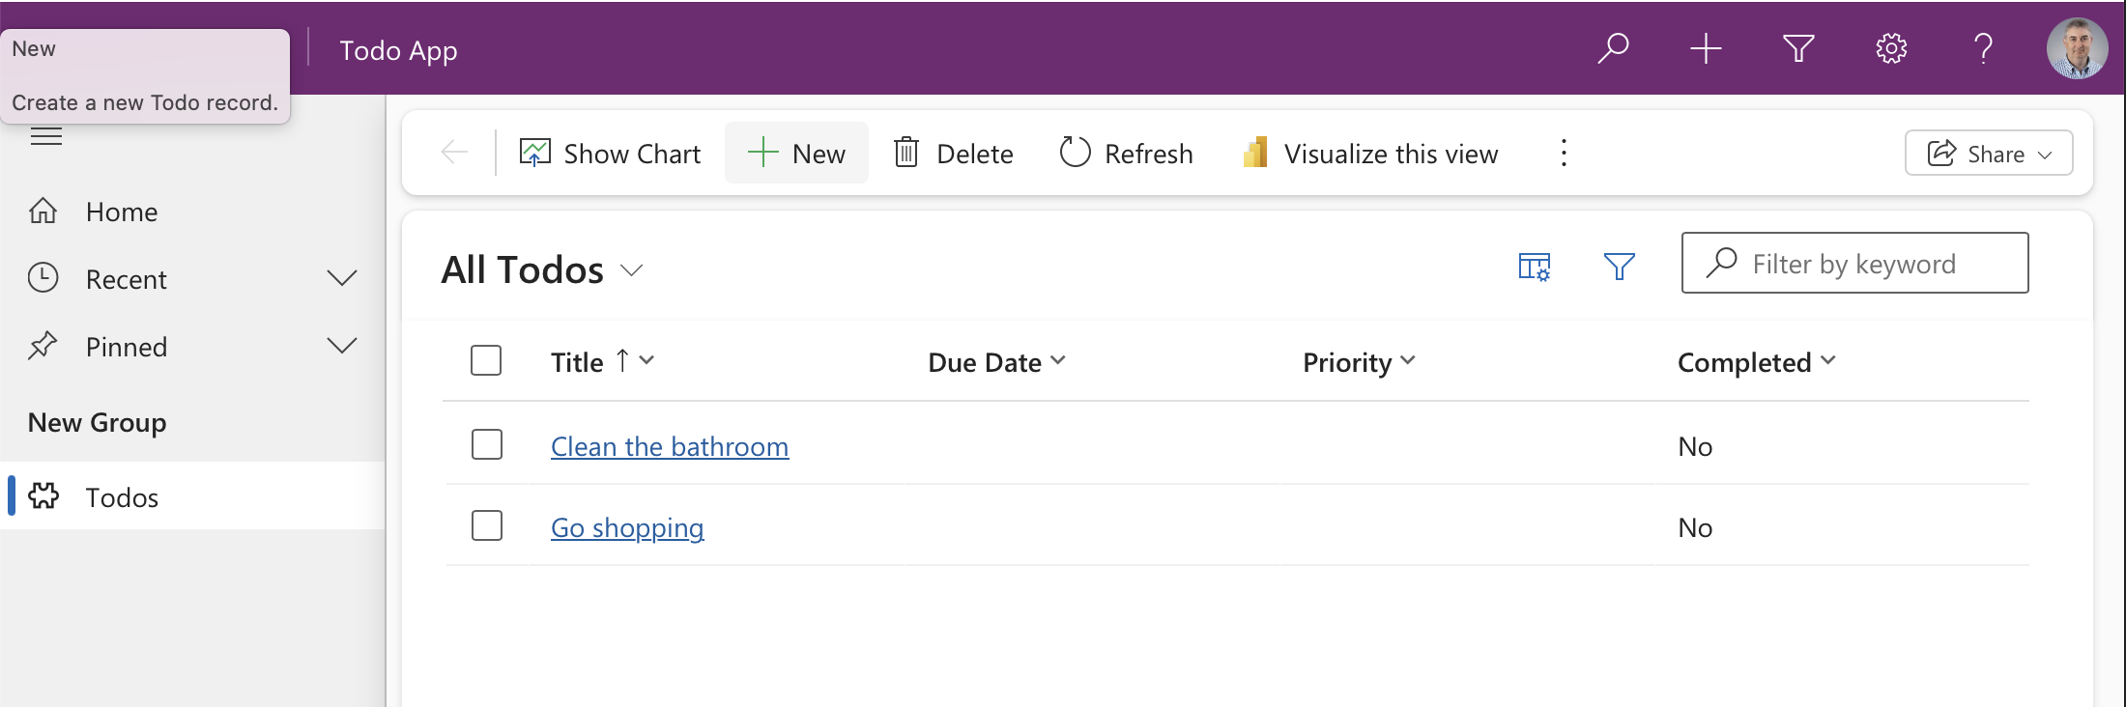The height and width of the screenshot is (707, 2126).
Task: Click inside the Filter by keyword field
Action: pyautogui.click(x=1854, y=263)
